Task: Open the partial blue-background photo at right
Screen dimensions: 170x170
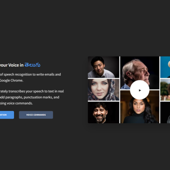Action: (x=165, y=67)
